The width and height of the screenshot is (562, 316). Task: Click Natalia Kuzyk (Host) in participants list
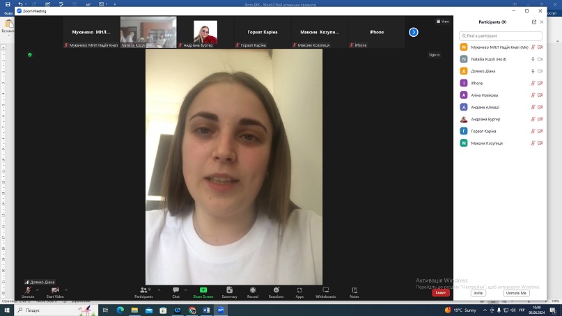tap(502, 59)
